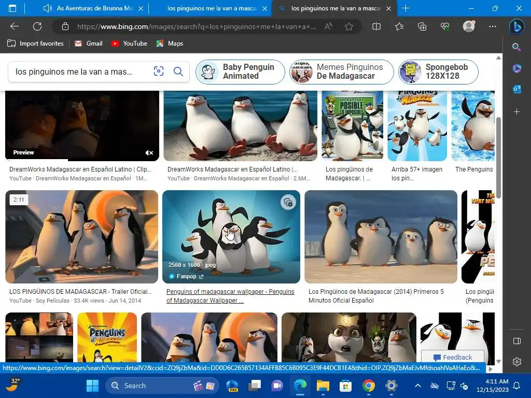
Task: Open the site info lock icon
Action: (65, 26)
